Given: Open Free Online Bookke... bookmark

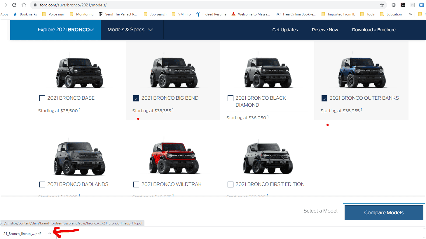Looking at the screenshot, I should click(296, 14).
